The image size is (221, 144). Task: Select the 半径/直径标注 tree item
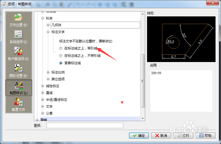[x=56, y=99]
